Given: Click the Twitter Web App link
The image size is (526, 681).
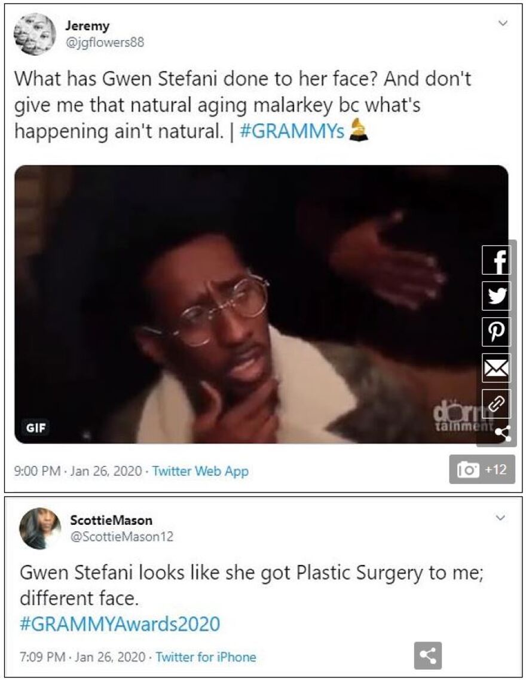Looking at the screenshot, I should 200,471.
